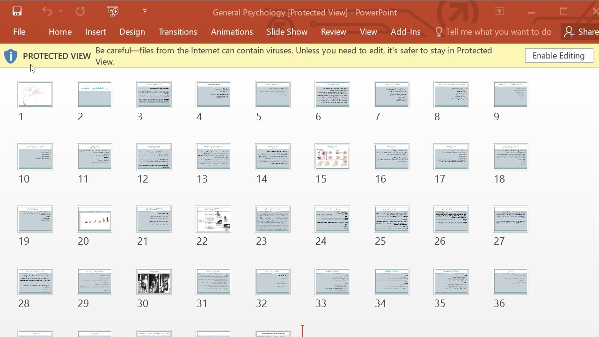Open Customize Quick Access Toolbar dropdown
This screenshot has height=337, width=599.
tap(145, 12)
